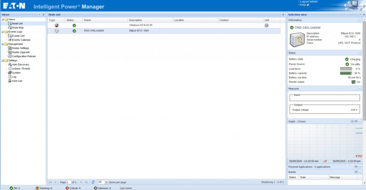
Task: Click the Master output socket icon
Action: (x=353, y=82)
